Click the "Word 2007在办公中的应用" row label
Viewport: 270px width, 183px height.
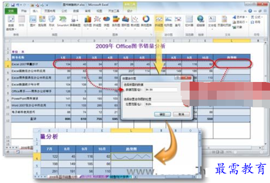click(x=28, y=105)
